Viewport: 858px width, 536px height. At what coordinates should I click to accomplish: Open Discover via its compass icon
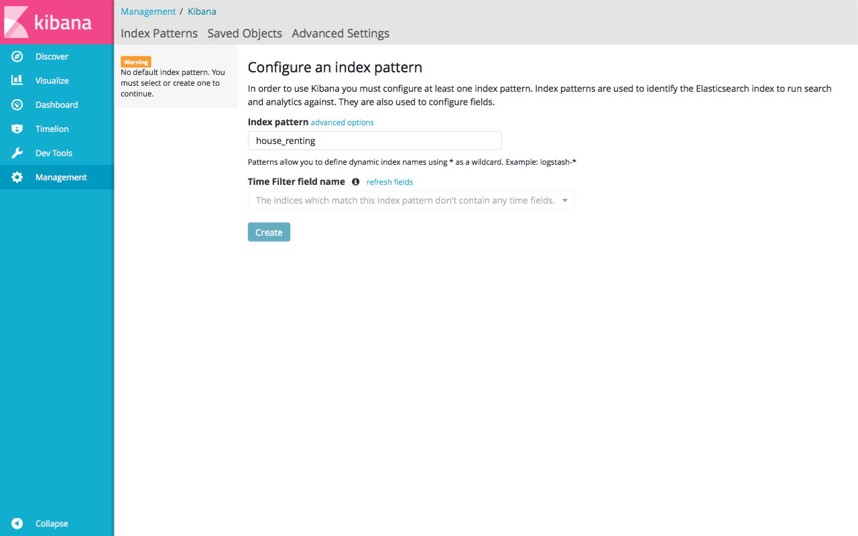pyautogui.click(x=17, y=57)
